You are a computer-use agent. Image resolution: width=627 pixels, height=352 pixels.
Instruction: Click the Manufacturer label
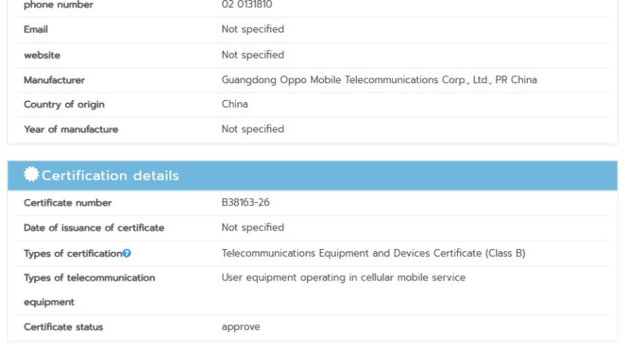pyautogui.click(x=54, y=80)
